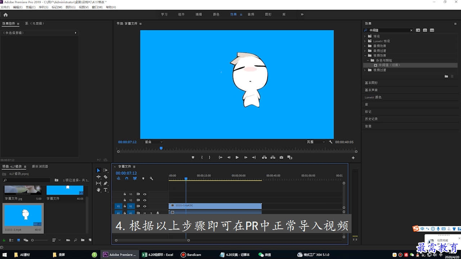Viewport: 461px width, 259px height.
Task: Export frame with the camera icon
Action: pyautogui.click(x=281, y=157)
